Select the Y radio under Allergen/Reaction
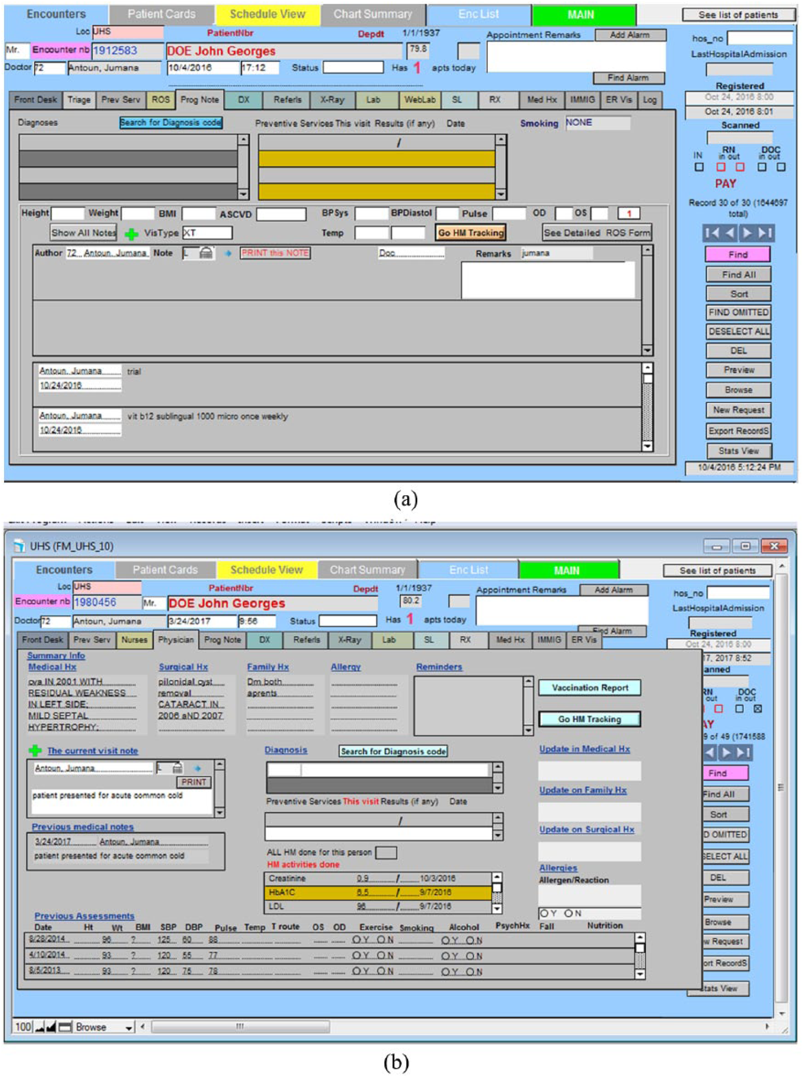The height and width of the screenshot is (1077, 803). click(544, 913)
